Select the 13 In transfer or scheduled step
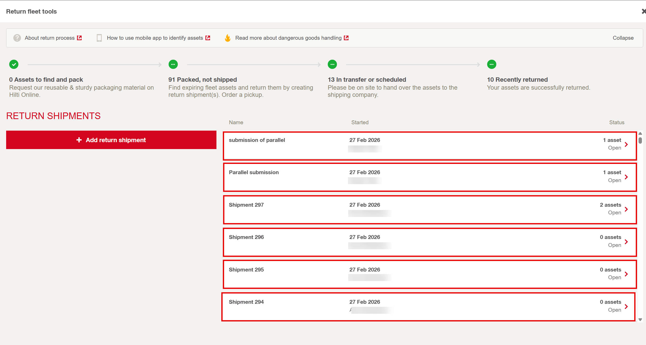 pos(367,80)
